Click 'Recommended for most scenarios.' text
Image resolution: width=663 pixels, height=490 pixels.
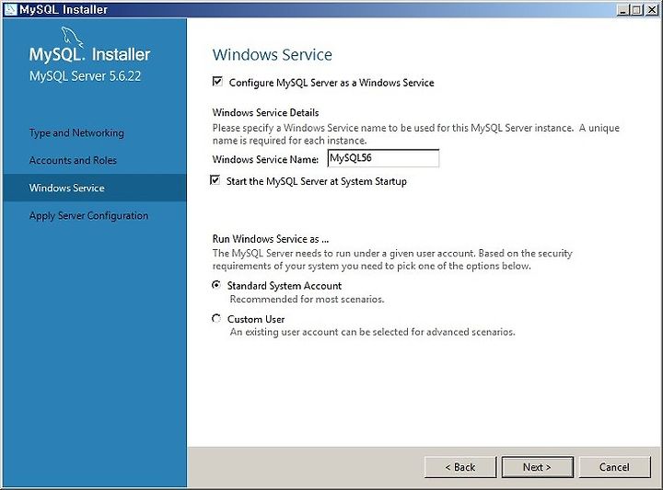tap(307, 299)
